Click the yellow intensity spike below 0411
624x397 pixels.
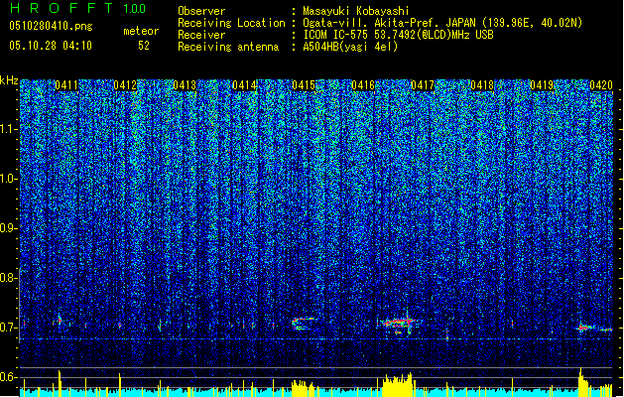pos(60,383)
